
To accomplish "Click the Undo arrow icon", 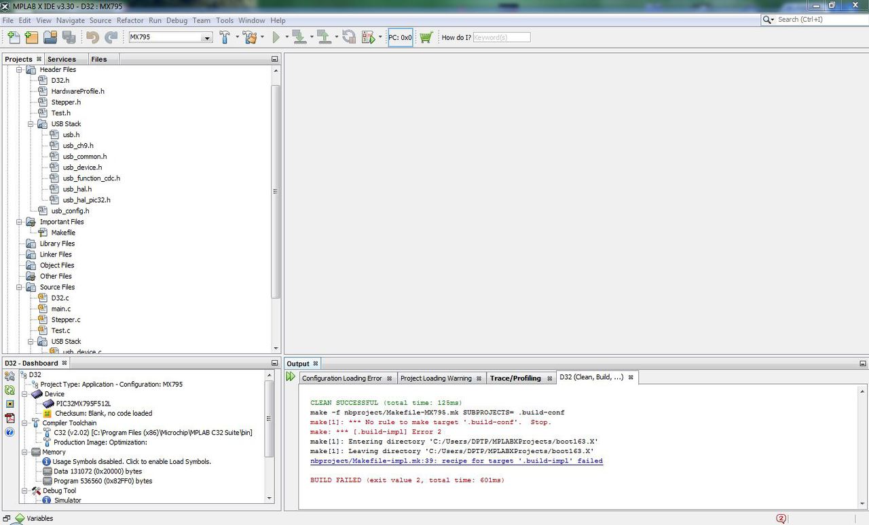I will point(92,37).
